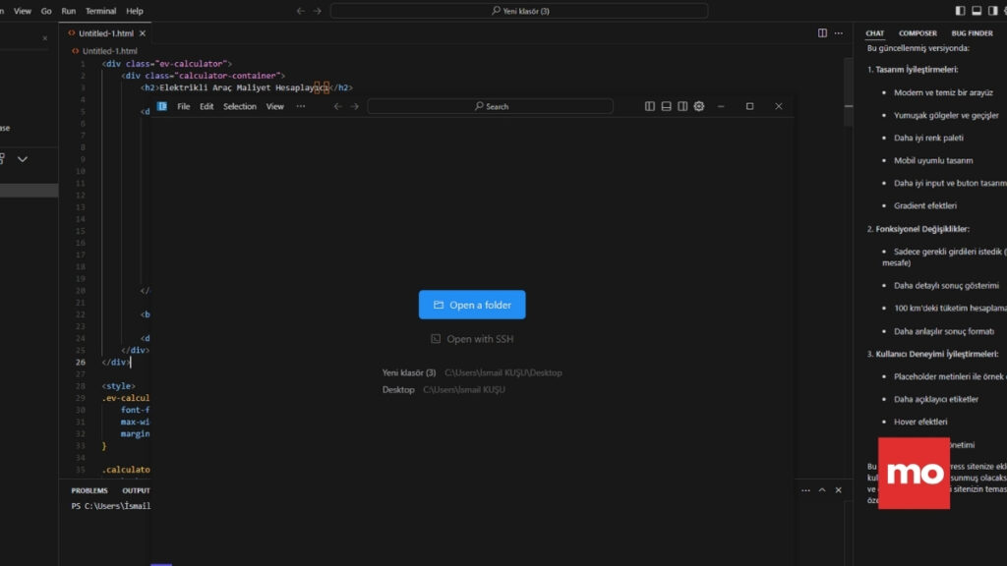Image resolution: width=1007 pixels, height=566 pixels.
Task: Open the settings gear in front window
Action: [699, 106]
